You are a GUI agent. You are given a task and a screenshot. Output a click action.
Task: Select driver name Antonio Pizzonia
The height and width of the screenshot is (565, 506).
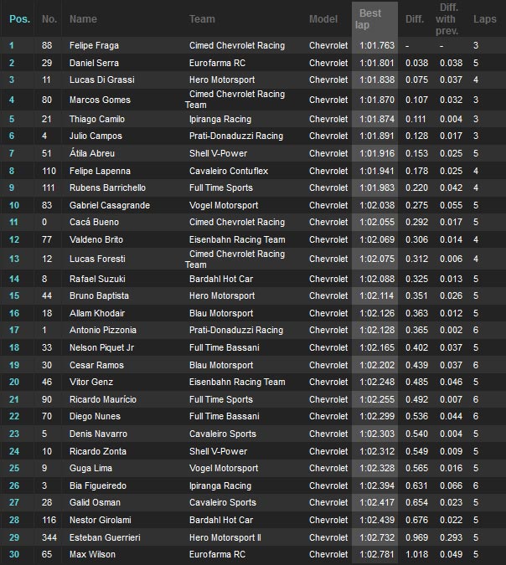click(x=103, y=330)
